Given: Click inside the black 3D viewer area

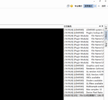Looking at the screenshot, I should coord(32,64).
